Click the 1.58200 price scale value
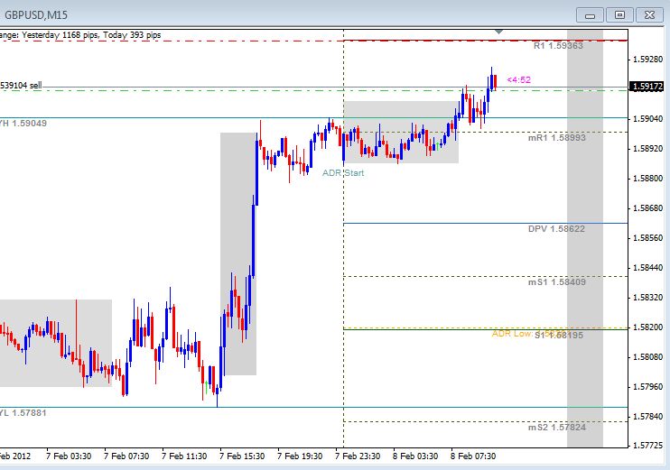The image size is (670, 470). [x=647, y=327]
